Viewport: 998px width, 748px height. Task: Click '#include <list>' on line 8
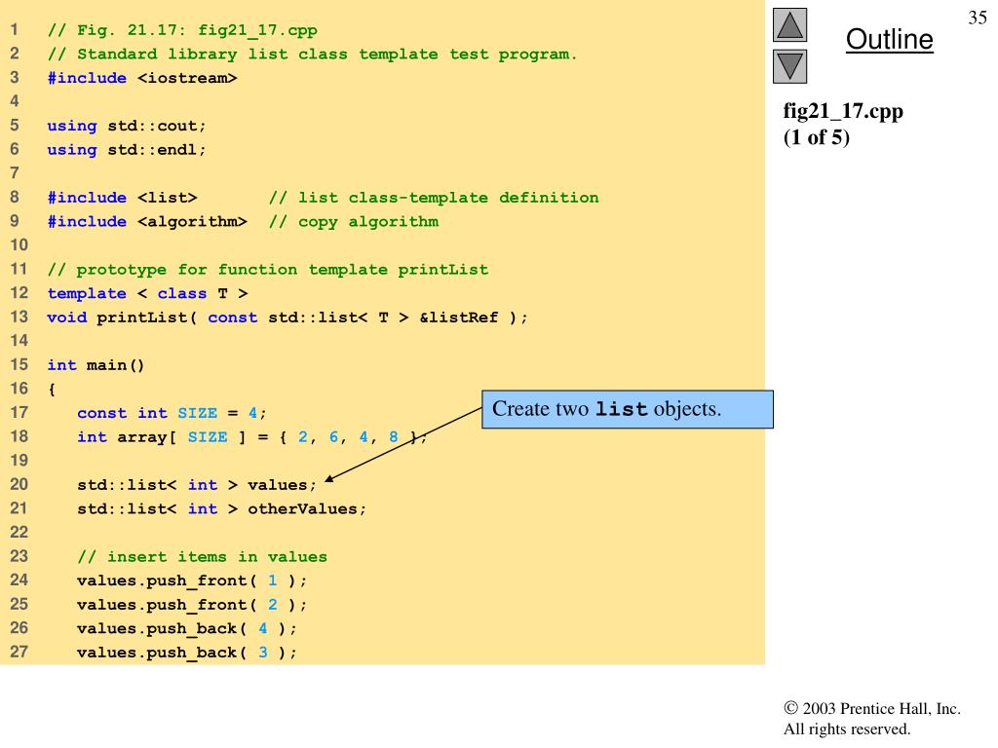click(122, 198)
